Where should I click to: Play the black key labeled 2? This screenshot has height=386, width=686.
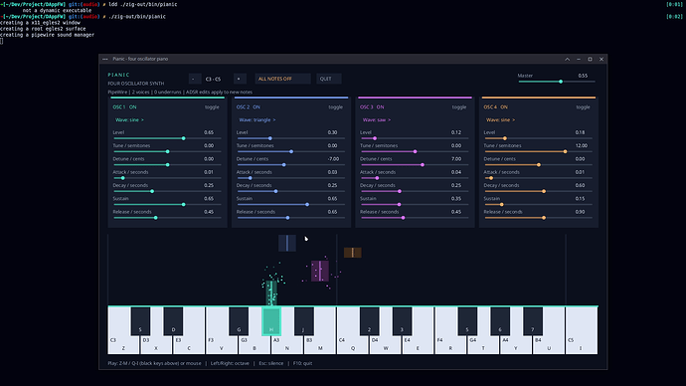pos(369,321)
